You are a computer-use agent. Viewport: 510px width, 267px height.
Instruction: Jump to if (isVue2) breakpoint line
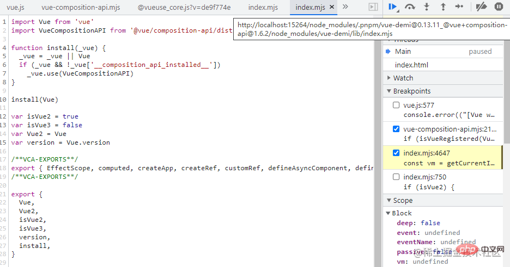pyautogui.click(x=429, y=187)
